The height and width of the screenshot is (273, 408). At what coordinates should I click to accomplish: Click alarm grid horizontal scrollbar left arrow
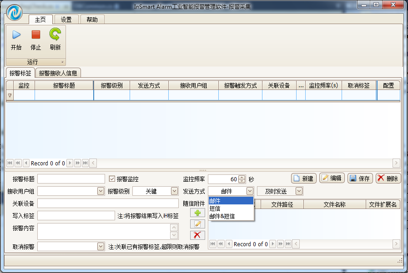[93, 163]
